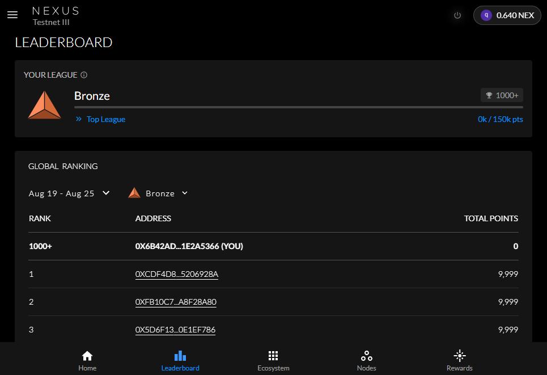Image resolution: width=547 pixels, height=375 pixels.
Task: Click the TOTAL POINTS column header
Action: [491, 218]
